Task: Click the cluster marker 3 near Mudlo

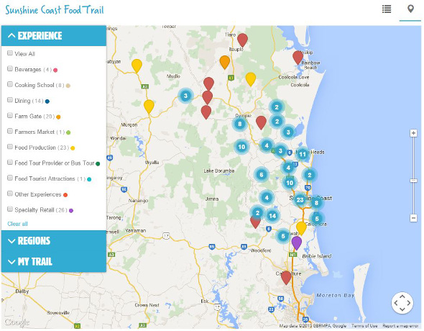Action: [x=185, y=96]
